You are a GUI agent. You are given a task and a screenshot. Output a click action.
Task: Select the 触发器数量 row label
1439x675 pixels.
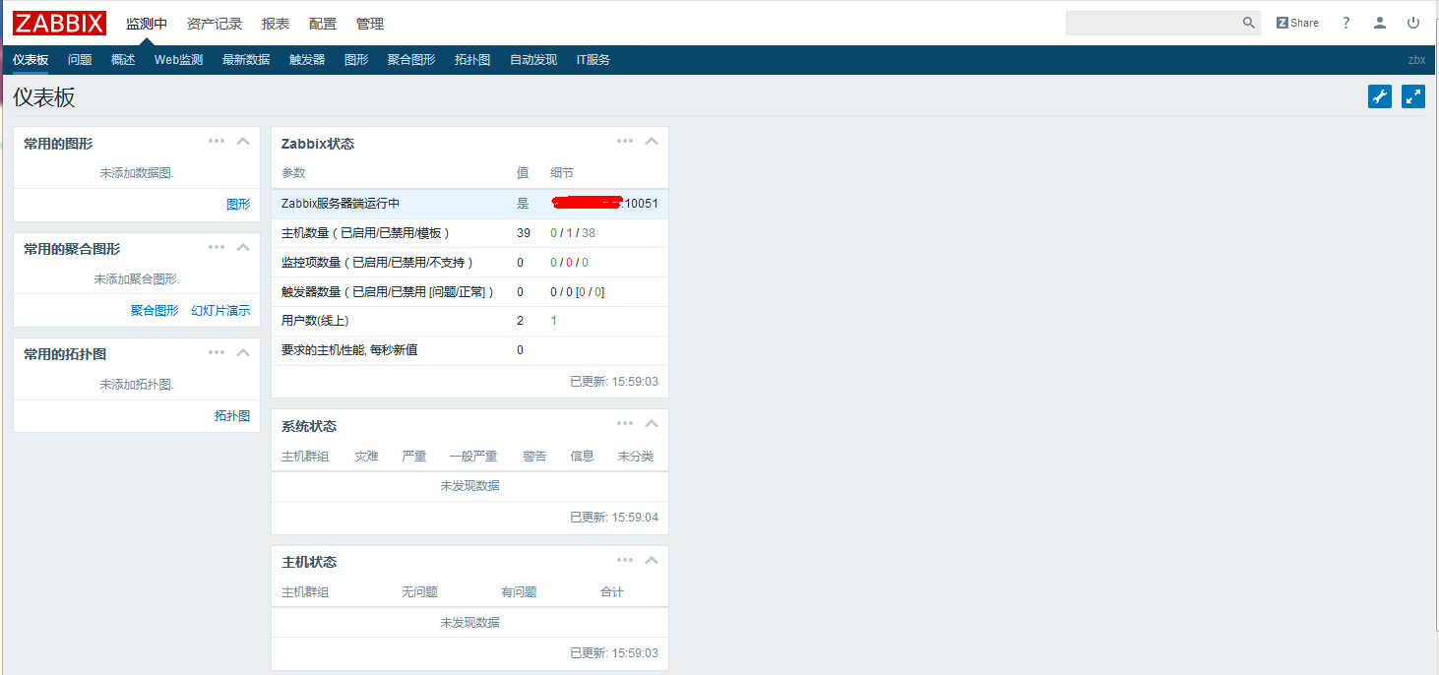pos(388,292)
